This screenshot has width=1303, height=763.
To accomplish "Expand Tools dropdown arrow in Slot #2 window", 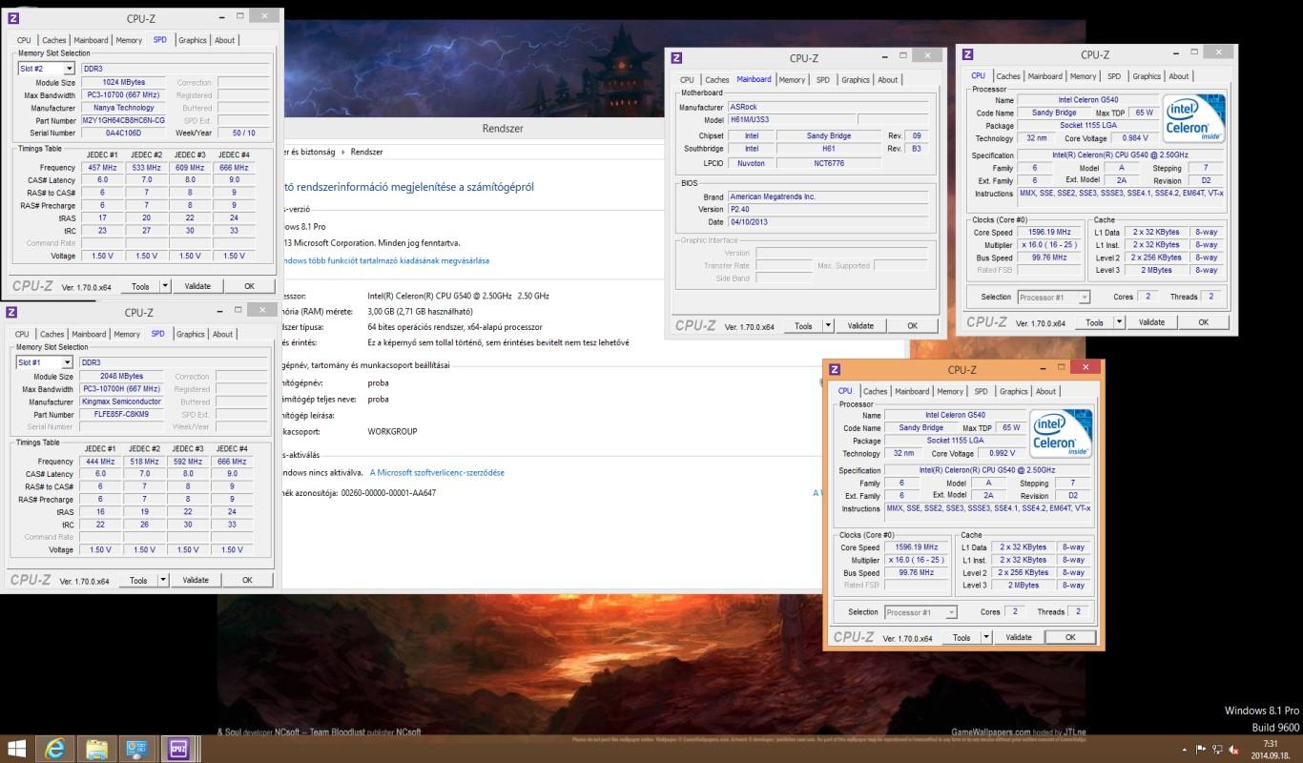I will click(164, 285).
